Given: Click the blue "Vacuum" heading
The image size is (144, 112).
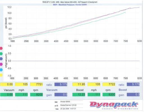Looking at the screenshot, I should [x=52, y=90].
